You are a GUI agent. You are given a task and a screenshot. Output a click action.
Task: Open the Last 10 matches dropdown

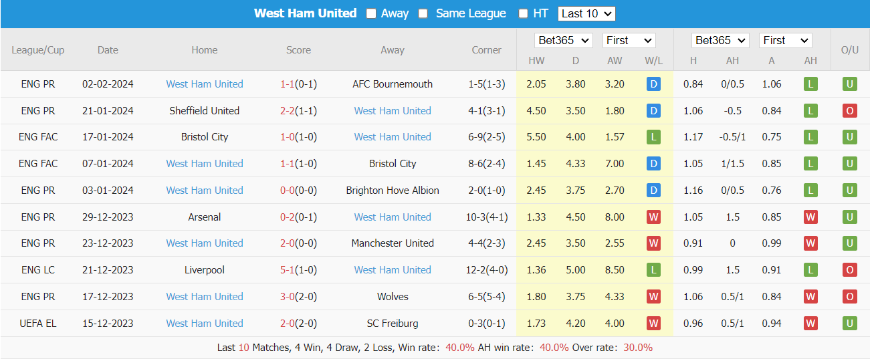pos(586,13)
